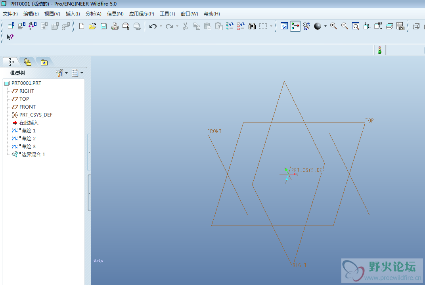
Task: Open the 编辑(E) menu
Action: 31,14
